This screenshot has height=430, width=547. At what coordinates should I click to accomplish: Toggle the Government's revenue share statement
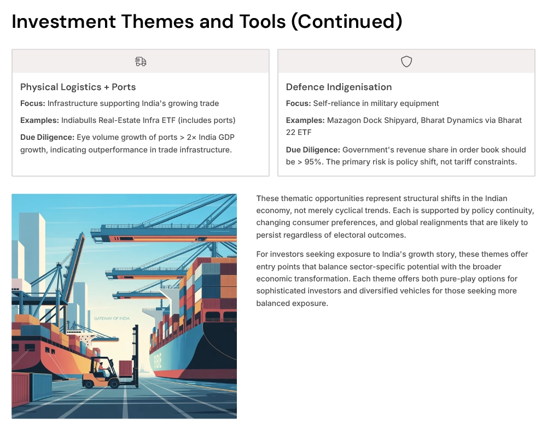(x=405, y=156)
